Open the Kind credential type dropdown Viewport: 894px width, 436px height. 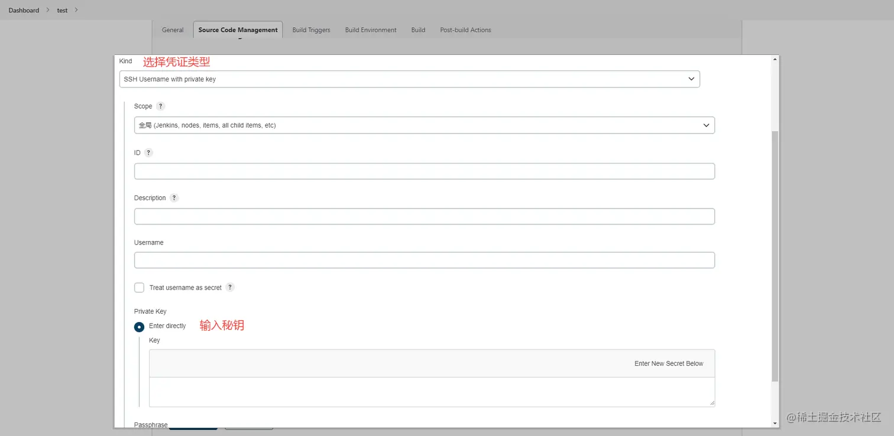click(409, 79)
